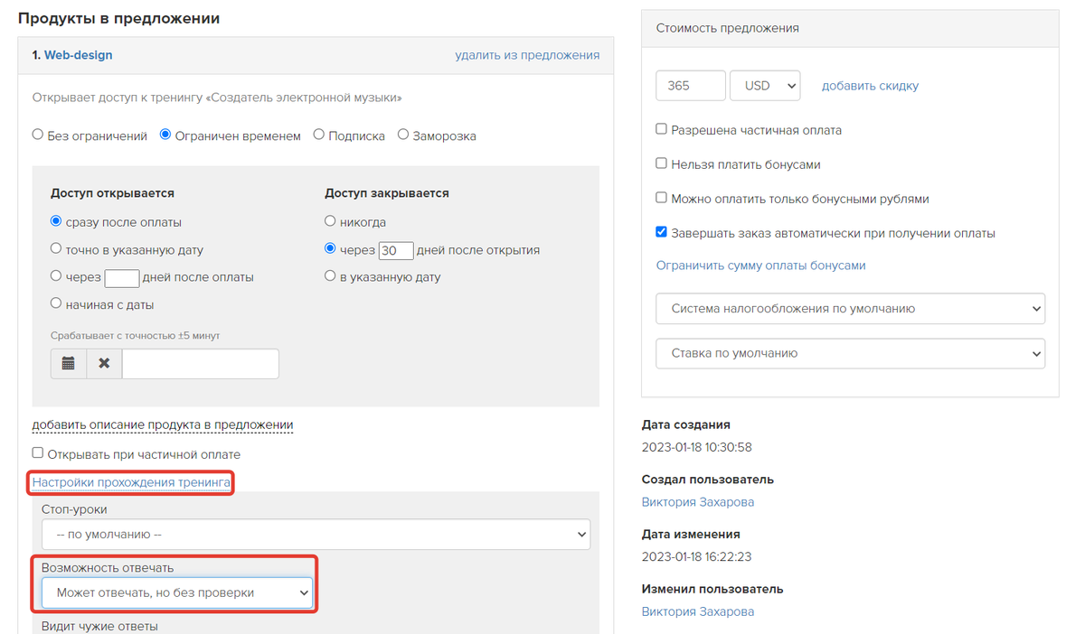The height and width of the screenshot is (634, 1085).
Task: Check 'Нельзя платить бонусами' option
Action: (662, 164)
